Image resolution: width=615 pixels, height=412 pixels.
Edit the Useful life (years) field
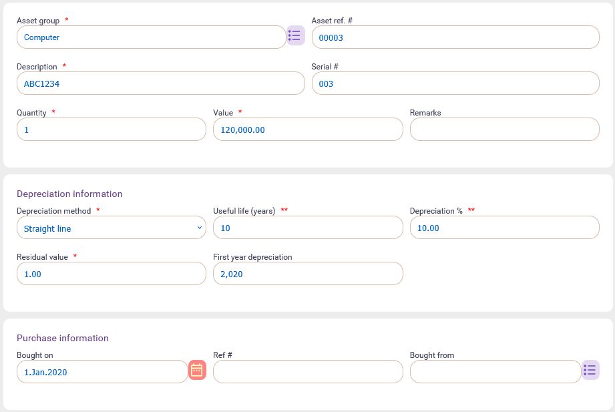pyautogui.click(x=308, y=228)
